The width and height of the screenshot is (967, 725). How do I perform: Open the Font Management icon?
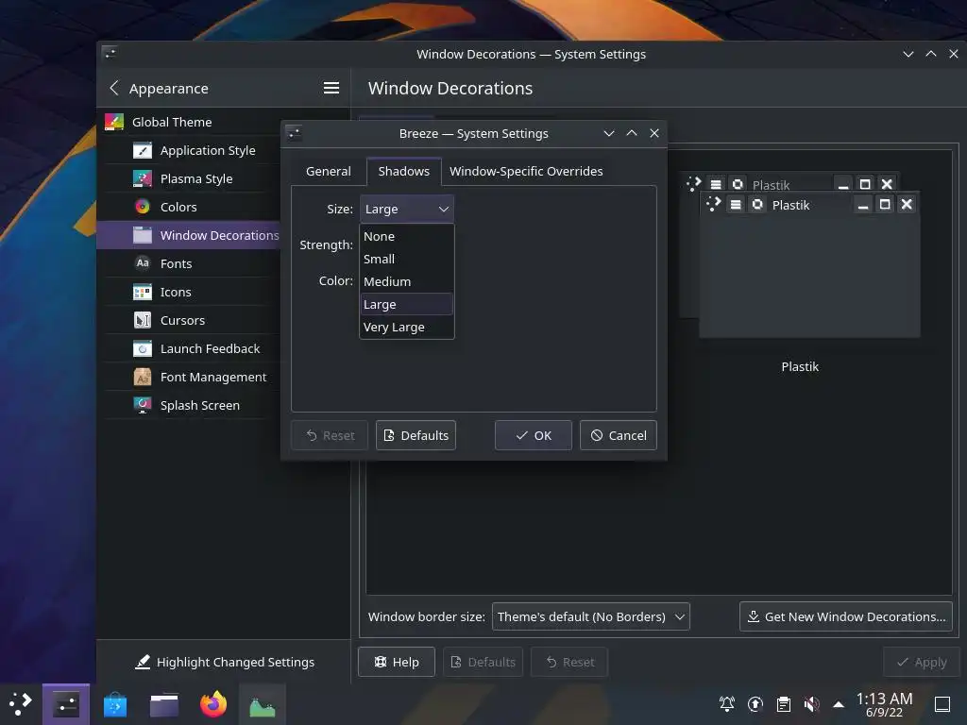click(x=143, y=378)
